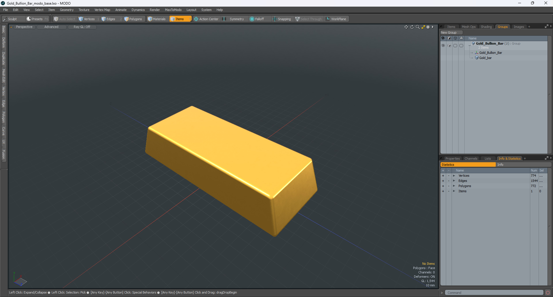Expand the Polygons statistics row

click(454, 186)
